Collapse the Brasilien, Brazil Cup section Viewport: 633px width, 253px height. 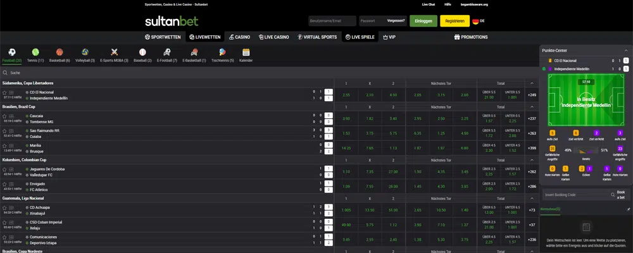[x=532, y=107]
